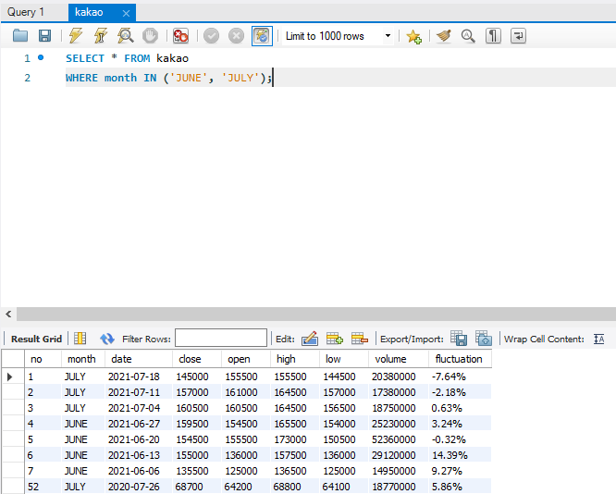The width and height of the screenshot is (616, 494).
Task: Select fluctuation cell 0.63%
Action: [x=460, y=408]
